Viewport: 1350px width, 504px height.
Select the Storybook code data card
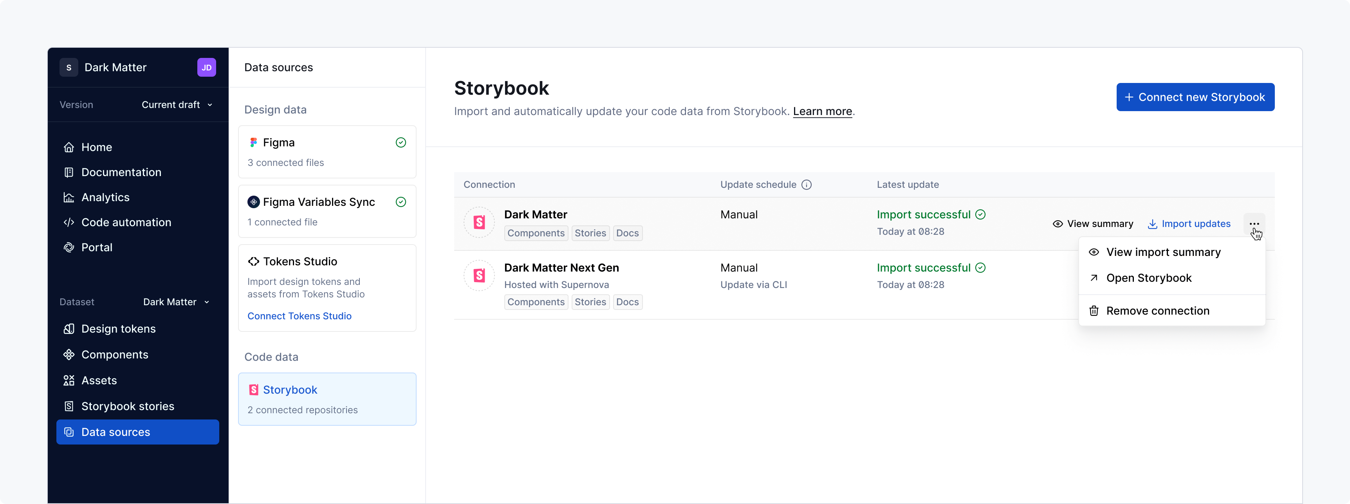click(327, 399)
